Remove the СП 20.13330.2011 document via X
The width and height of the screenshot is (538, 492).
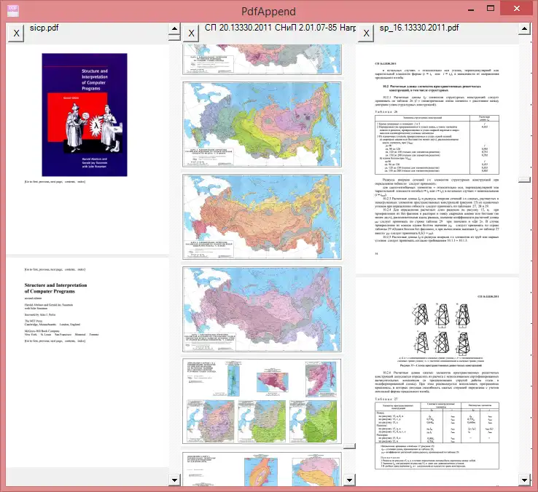click(191, 33)
